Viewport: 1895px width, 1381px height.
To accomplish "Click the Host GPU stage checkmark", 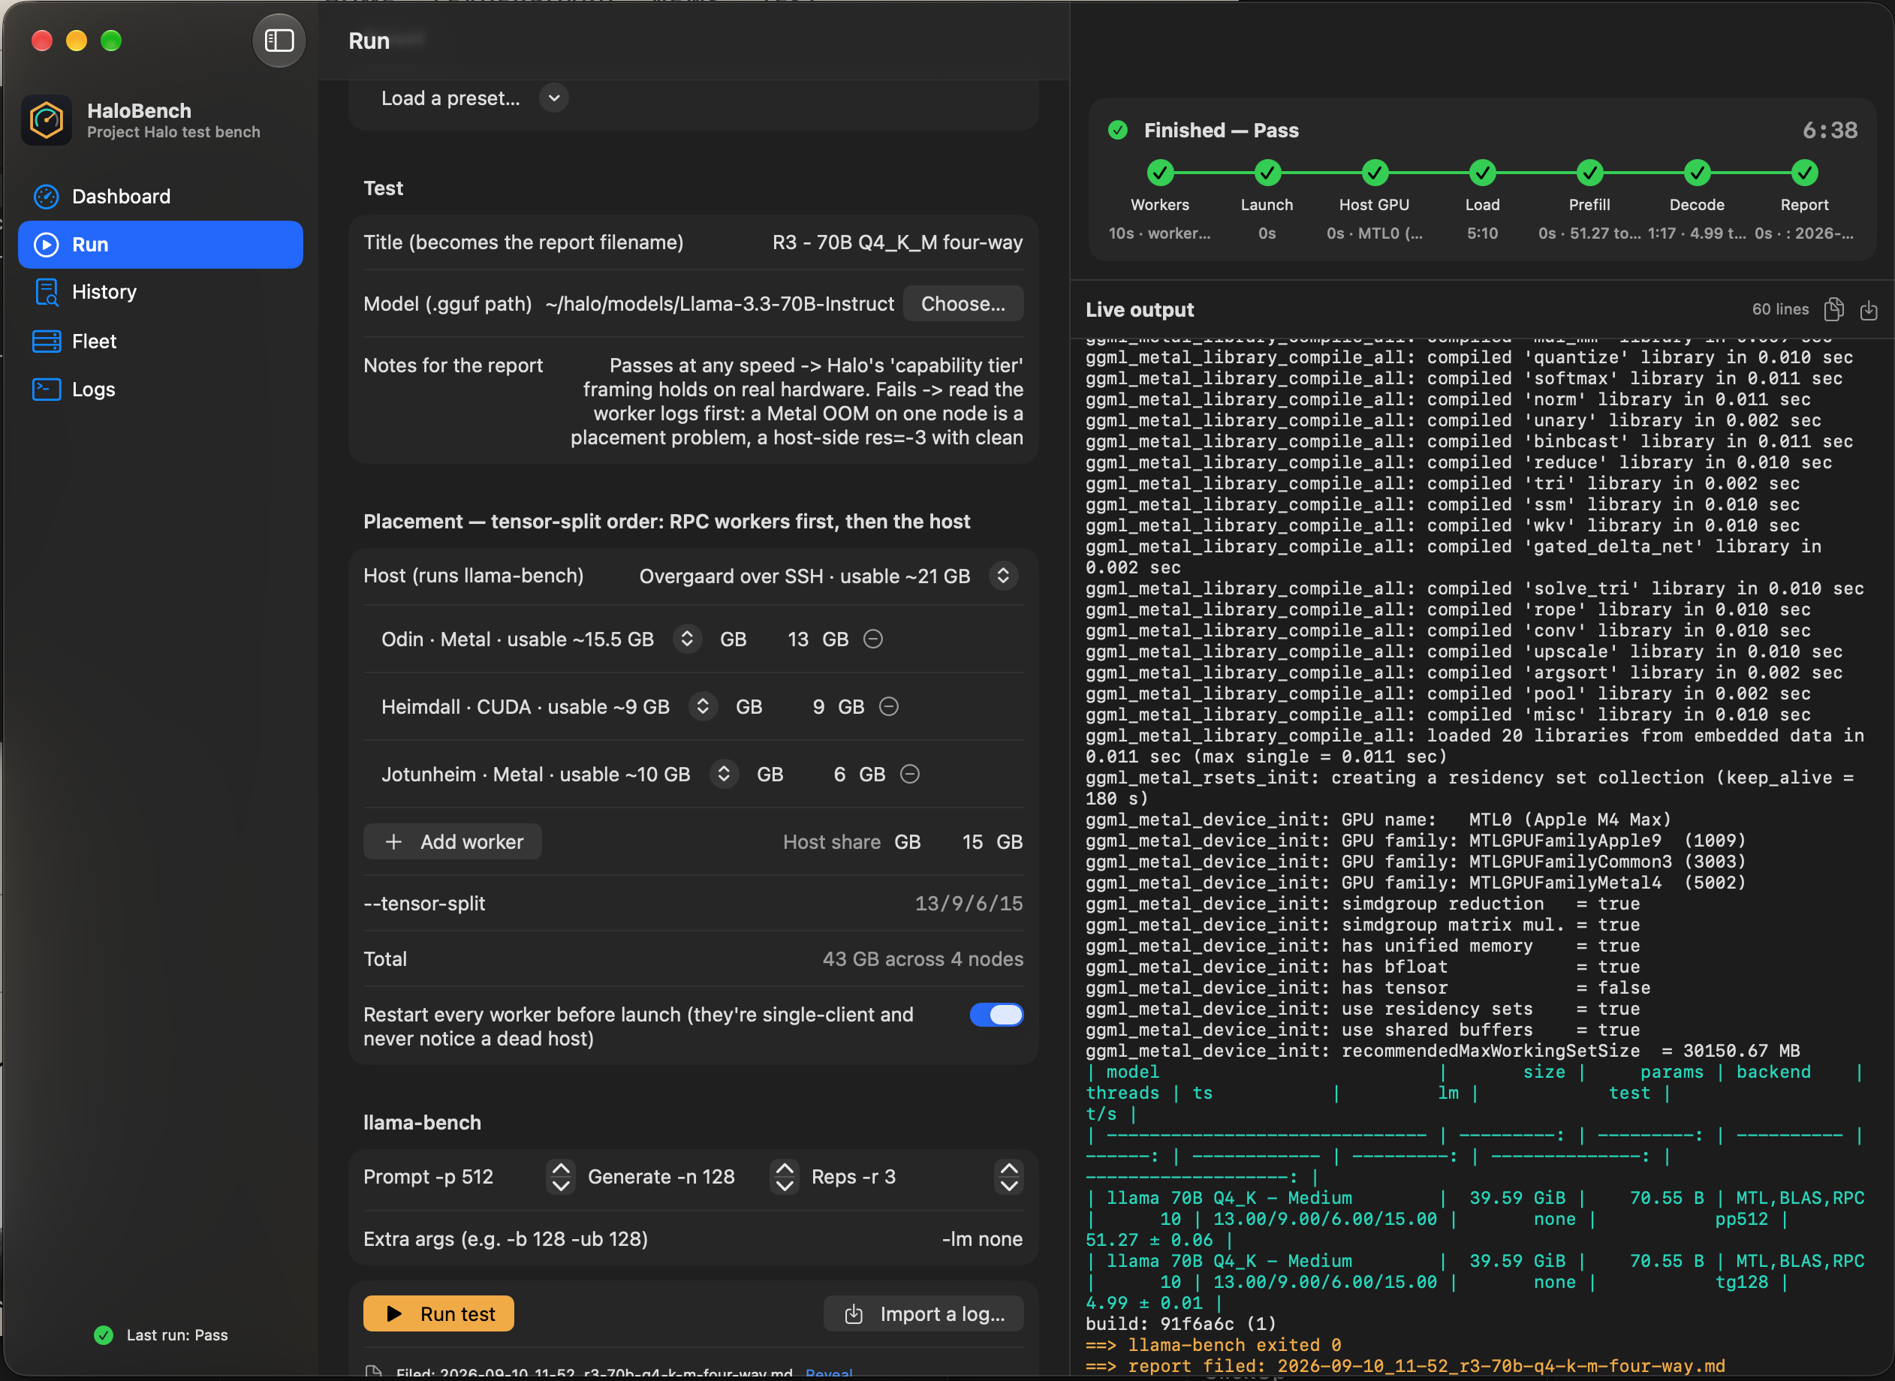I will (1375, 173).
